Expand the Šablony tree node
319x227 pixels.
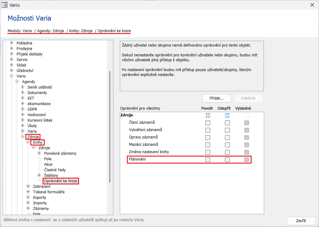point(39,176)
